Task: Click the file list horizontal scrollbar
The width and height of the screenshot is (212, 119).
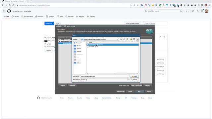Action: click(113, 73)
